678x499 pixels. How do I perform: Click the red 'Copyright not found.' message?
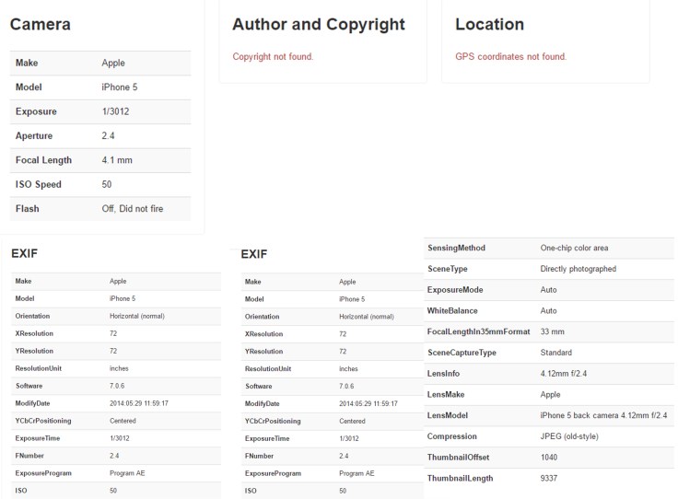(273, 57)
